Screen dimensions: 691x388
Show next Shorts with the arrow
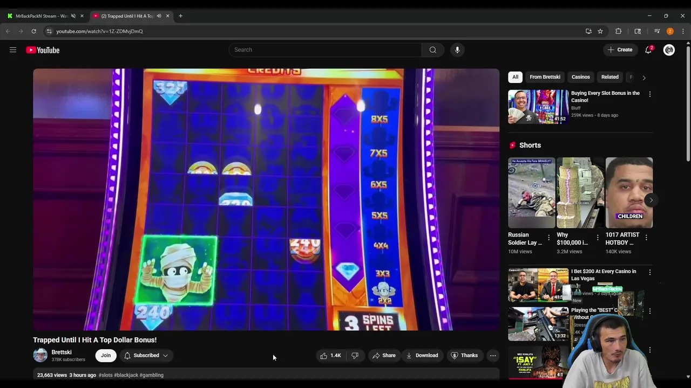651,200
